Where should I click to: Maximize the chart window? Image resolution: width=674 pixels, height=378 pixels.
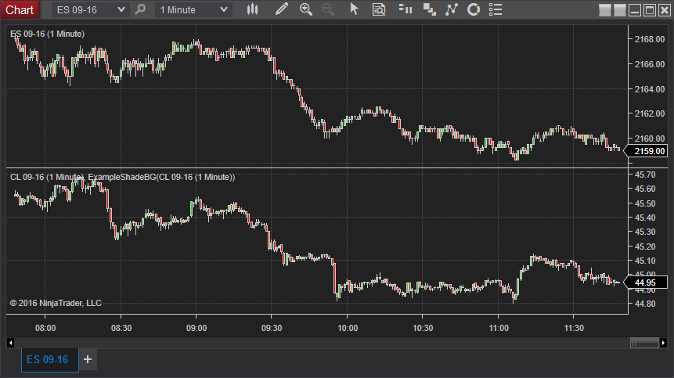coord(650,10)
